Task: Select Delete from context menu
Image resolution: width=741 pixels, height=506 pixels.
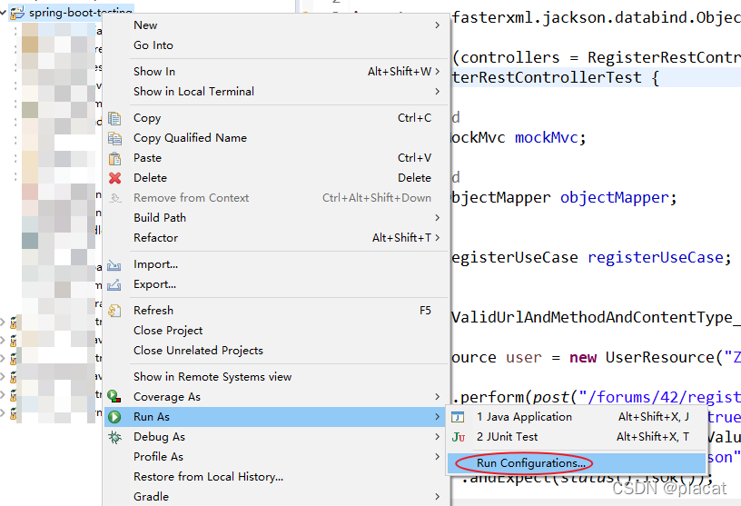Action: point(276,178)
